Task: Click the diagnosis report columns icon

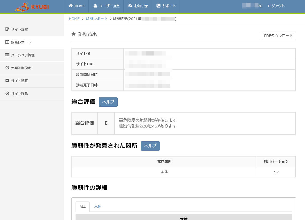Action: (7, 42)
